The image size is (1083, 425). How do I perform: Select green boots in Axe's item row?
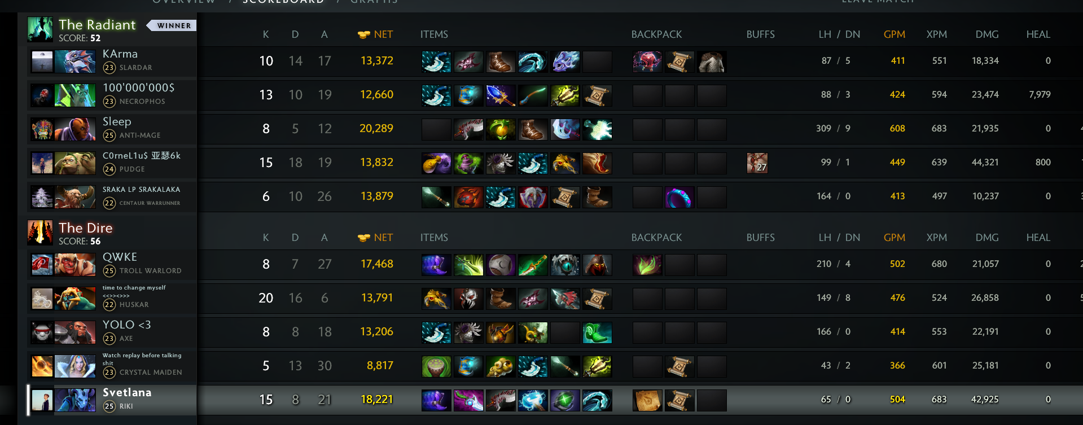point(597,332)
